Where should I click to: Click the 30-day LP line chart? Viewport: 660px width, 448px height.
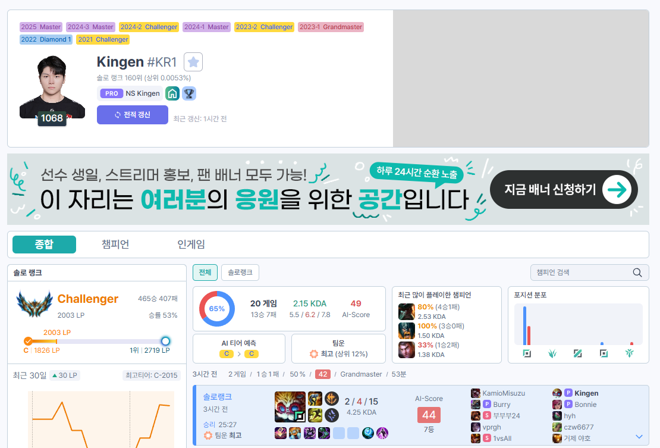click(101, 419)
